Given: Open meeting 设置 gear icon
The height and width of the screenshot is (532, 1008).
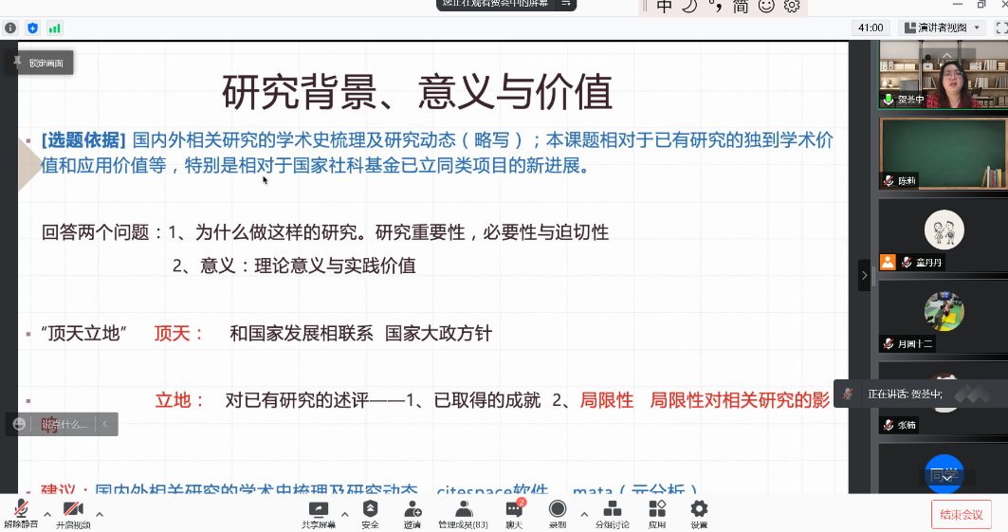Looking at the screenshot, I should click(x=699, y=513).
